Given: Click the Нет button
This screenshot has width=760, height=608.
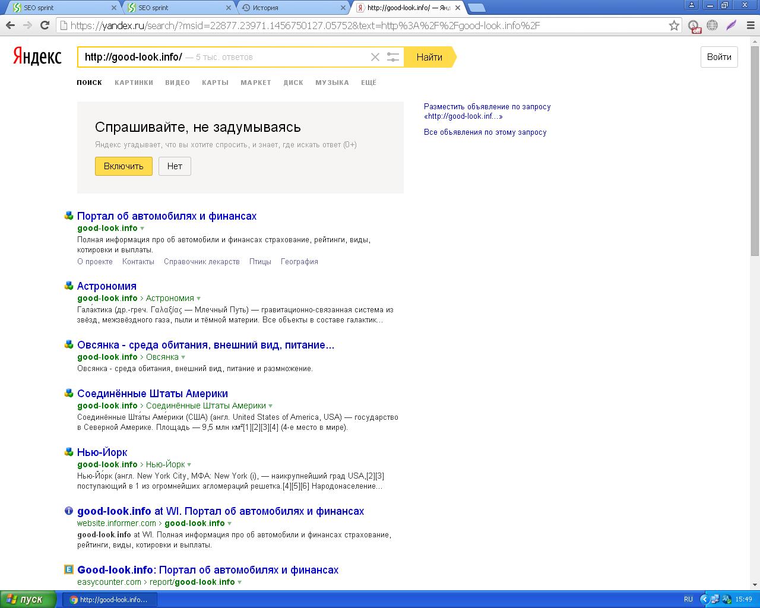Looking at the screenshot, I should pyautogui.click(x=175, y=166).
